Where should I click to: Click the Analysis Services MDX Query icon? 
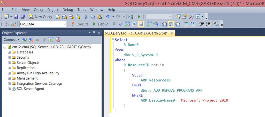[64, 17]
